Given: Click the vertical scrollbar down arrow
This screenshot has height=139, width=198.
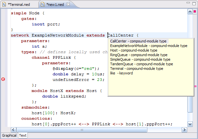Looking at the screenshot, I should click(190, 124).
